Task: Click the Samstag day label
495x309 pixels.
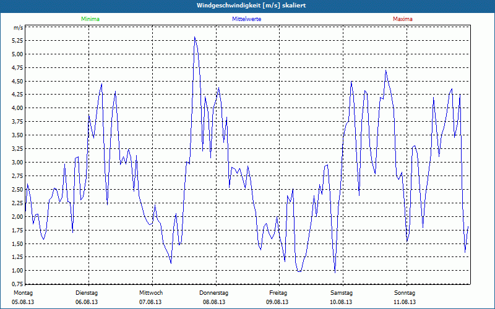Action: pos(342,293)
